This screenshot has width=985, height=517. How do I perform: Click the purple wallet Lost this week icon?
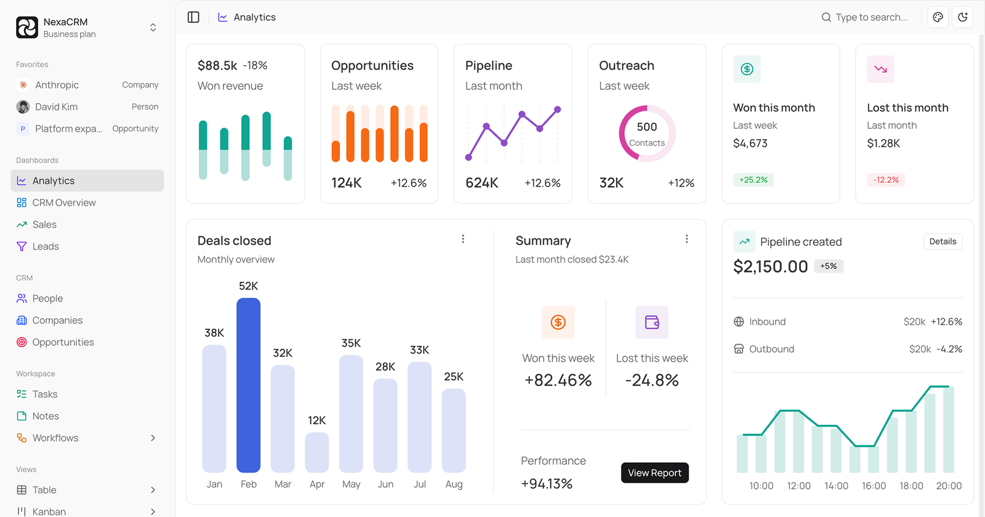point(652,322)
